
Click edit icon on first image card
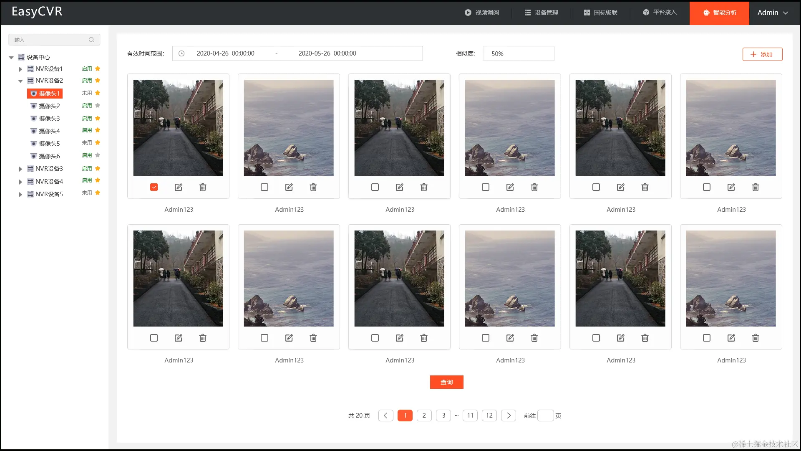coord(179,187)
